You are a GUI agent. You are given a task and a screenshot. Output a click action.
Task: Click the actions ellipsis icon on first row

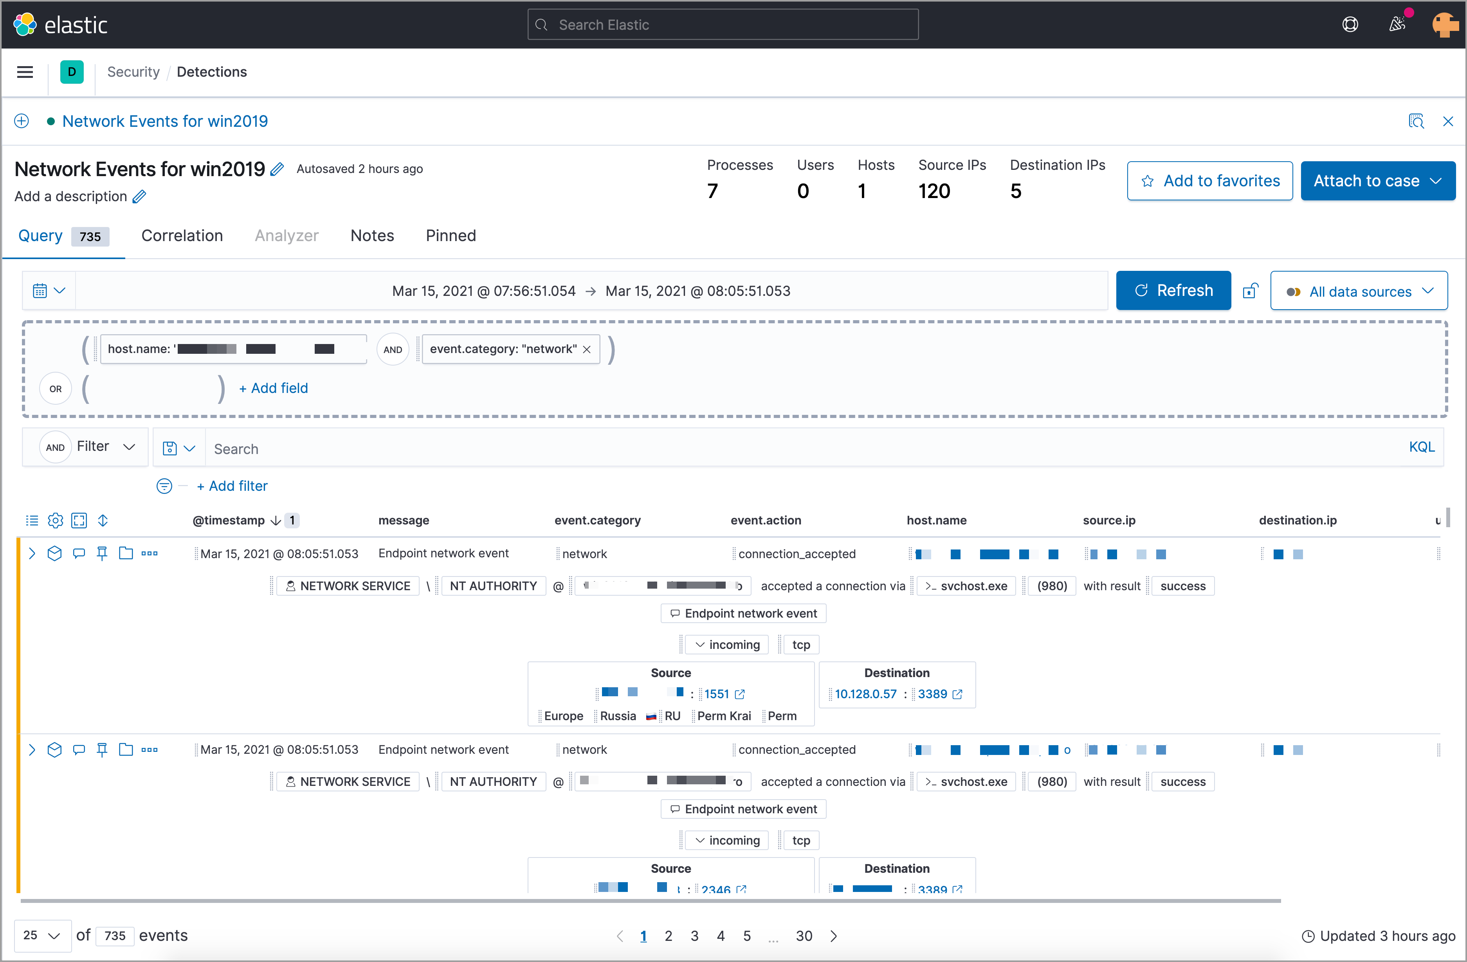coord(150,553)
